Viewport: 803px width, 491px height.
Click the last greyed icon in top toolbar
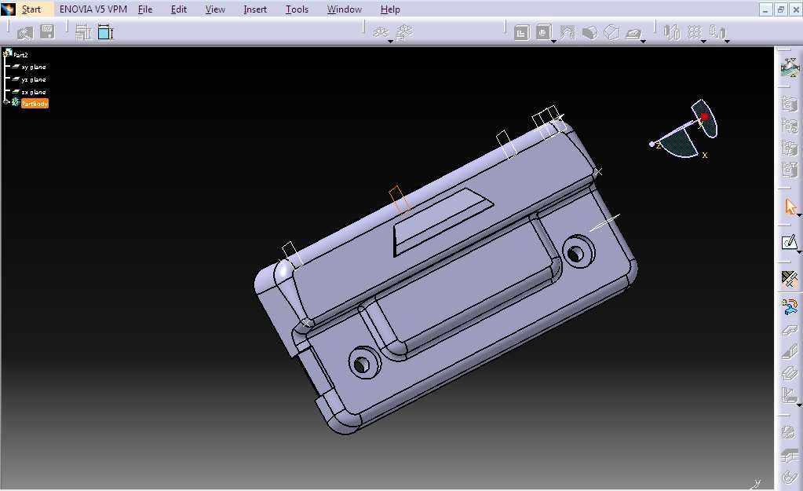[x=717, y=32]
